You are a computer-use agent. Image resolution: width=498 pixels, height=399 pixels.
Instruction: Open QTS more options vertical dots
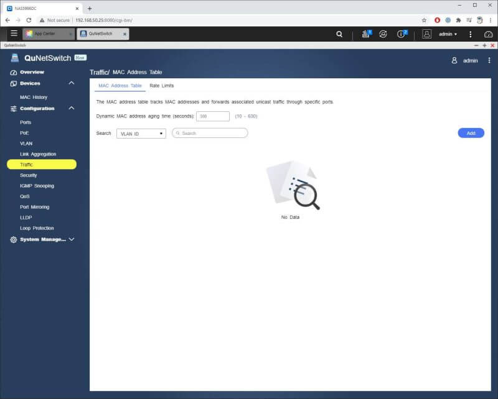tap(471, 34)
